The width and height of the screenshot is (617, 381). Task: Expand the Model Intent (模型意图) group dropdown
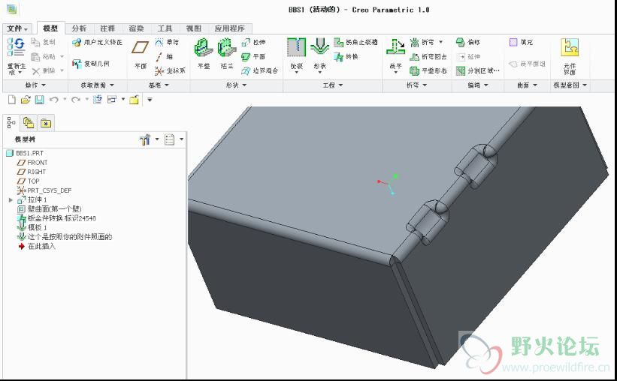click(570, 85)
